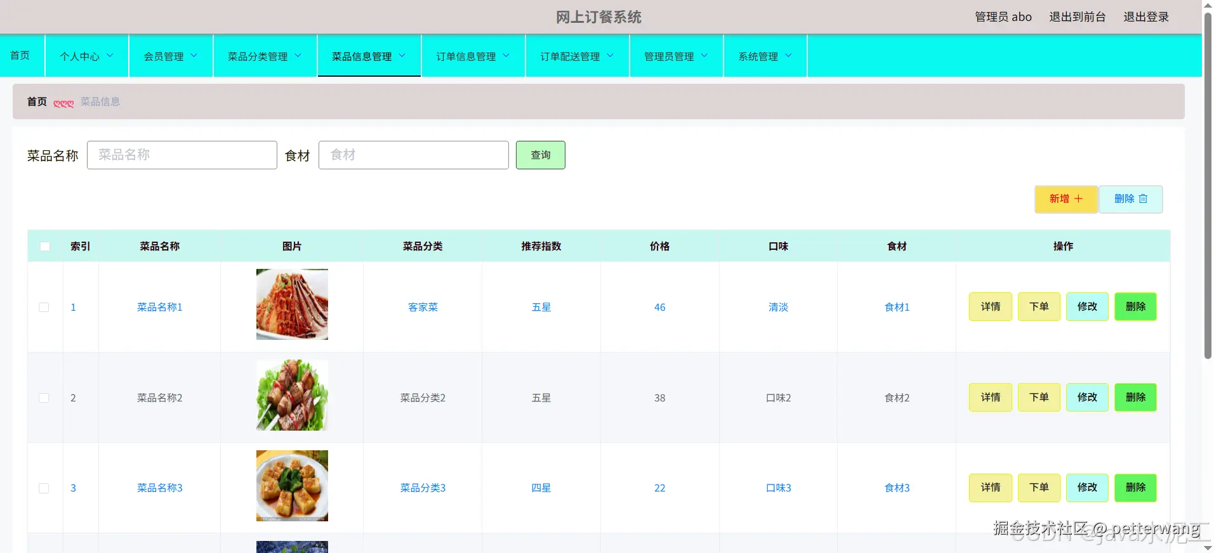Open 详情 for 菜品名称1

pos(991,306)
